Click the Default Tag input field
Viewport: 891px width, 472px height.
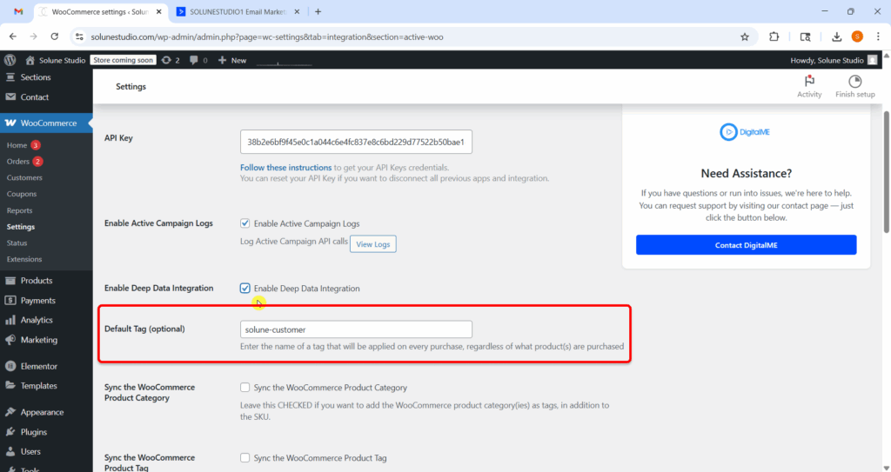coord(356,329)
